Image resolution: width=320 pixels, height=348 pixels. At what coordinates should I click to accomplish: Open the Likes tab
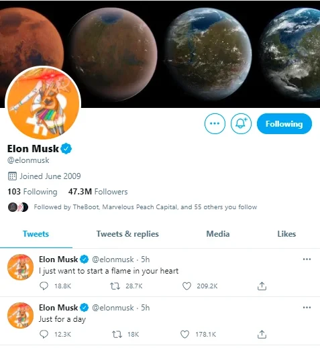(x=286, y=234)
